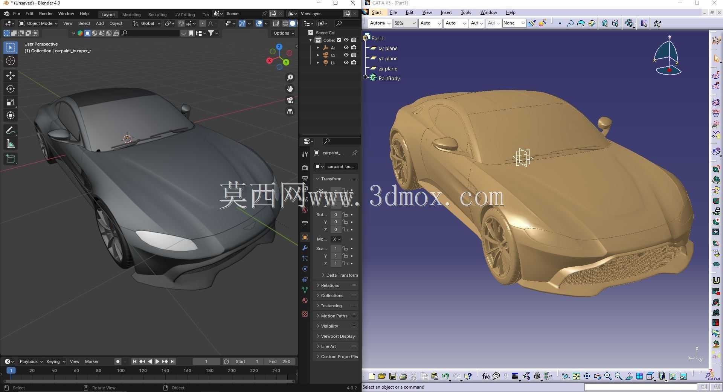Click the Save icon in CATIA toolbar
This screenshot has height=392, width=723.
pos(392,376)
